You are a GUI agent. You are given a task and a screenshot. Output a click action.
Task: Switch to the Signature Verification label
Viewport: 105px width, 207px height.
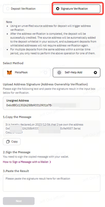point(74,9)
